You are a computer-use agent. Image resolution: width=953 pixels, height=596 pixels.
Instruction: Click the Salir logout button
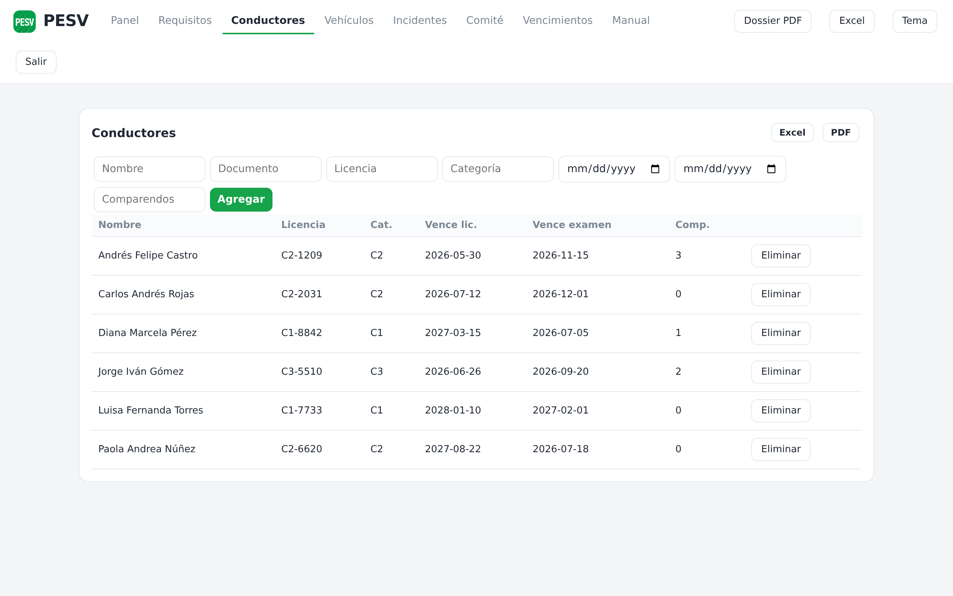[36, 62]
